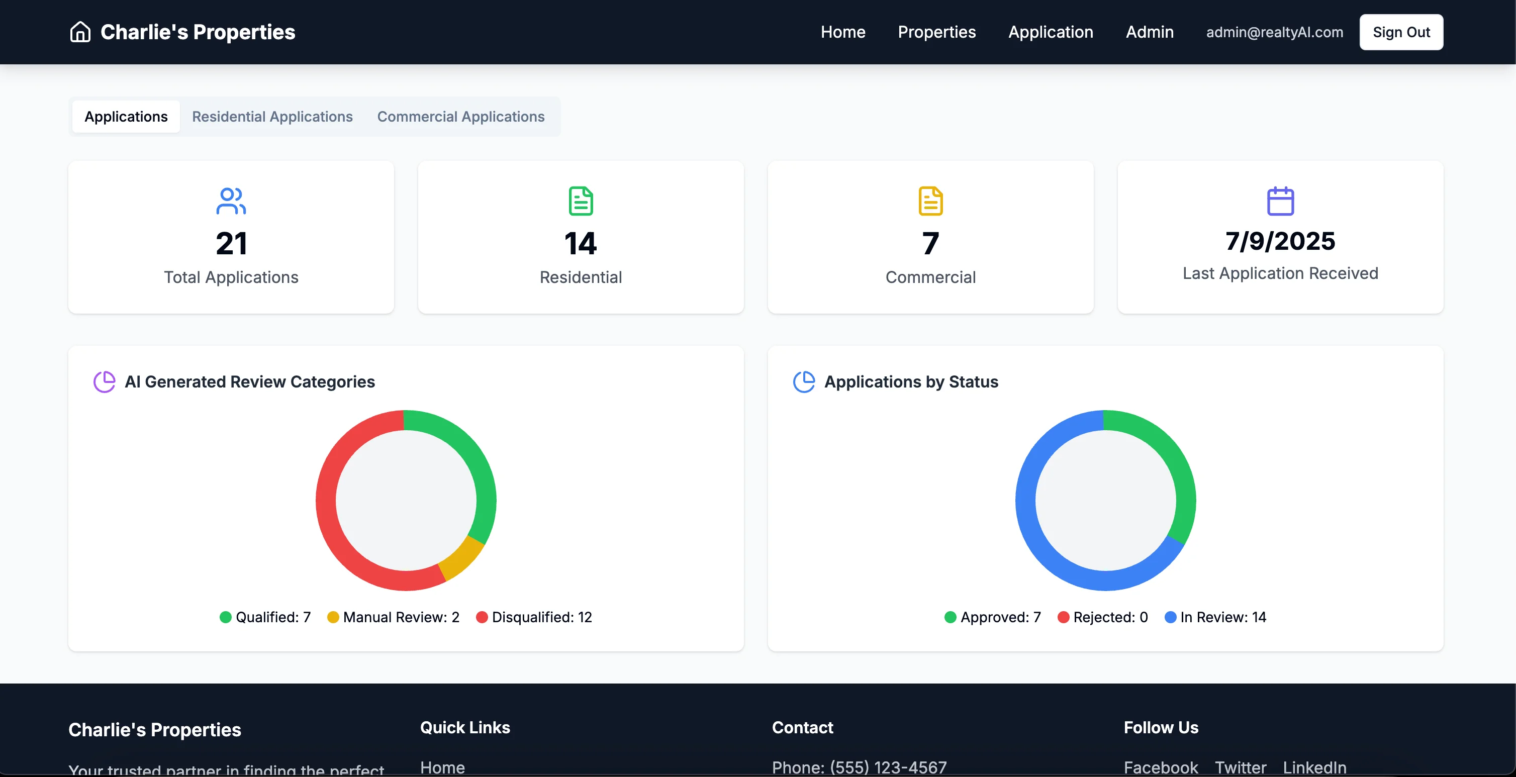Click the Charlie's Properties header brand title
Viewport: 1516px width, 777px height.
click(198, 32)
